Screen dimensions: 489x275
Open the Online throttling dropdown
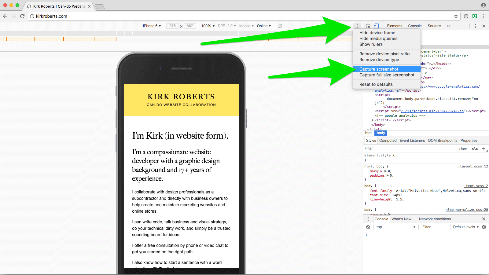click(264, 26)
